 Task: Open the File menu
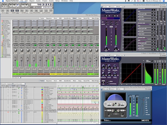pos(22,1)
